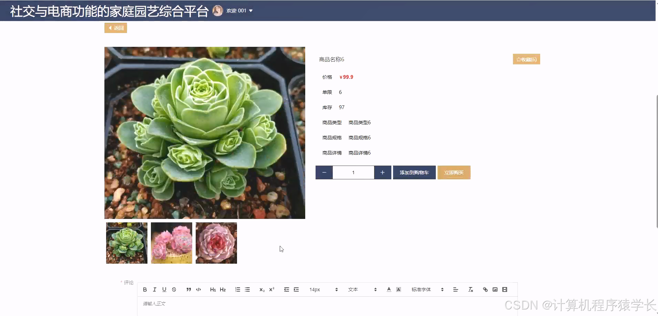Screen dimensions: 658x316
Task: Toggle strikethrough formatting in comment editor
Action: click(x=174, y=289)
